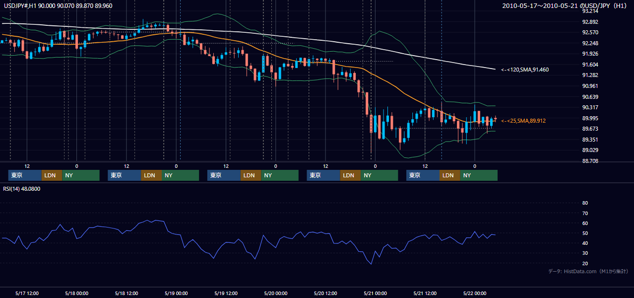Select the LDN session block for 5/20
Image resolution: width=634 pixels, height=298 pixels.
[350, 175]
